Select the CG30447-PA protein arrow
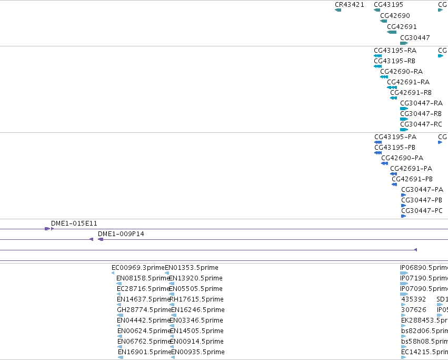Image resolution: width=448 pixels, height=360 pixels. pyautogui.click(x=403, y=195)
